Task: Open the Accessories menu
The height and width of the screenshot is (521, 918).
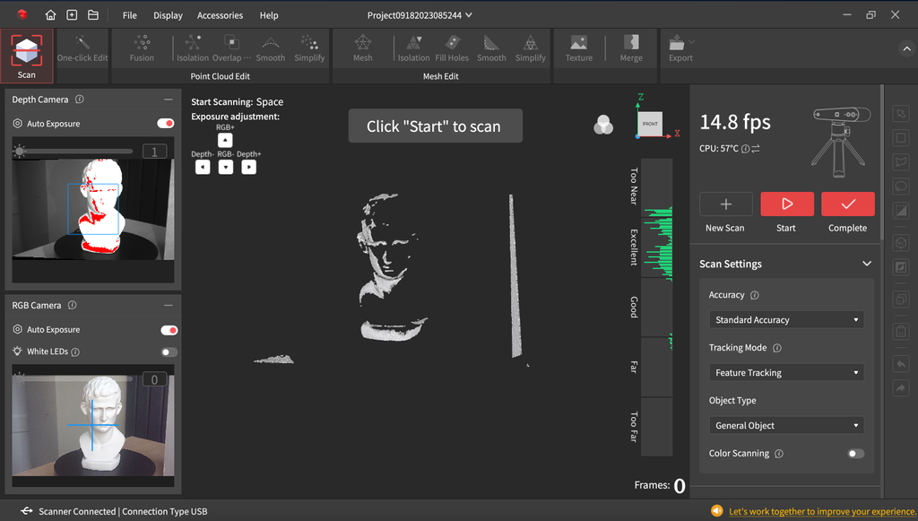Action: pos(220,15)
